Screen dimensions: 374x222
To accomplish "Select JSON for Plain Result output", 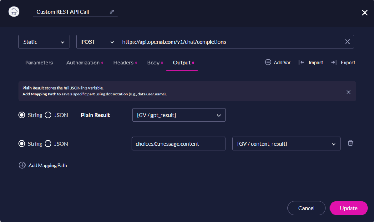I will [x=48, y=115].
